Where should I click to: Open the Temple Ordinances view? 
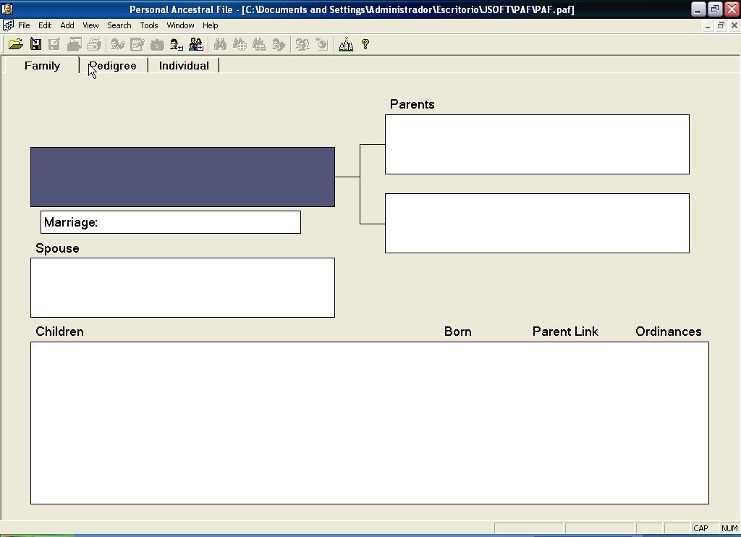pos(346,44)
